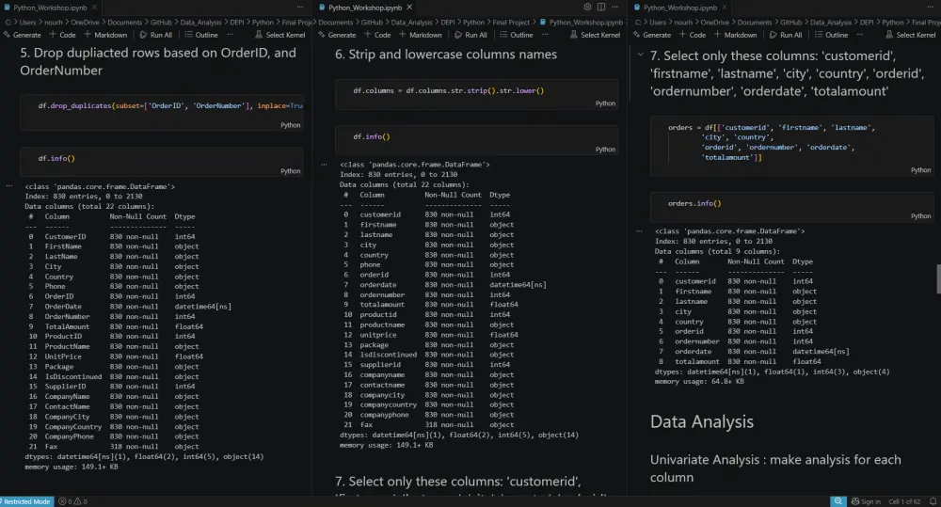Image resolution: width=941 pixels, height=507 pixels.
Task: Collapse the step 7 markdown section chevron
Action: (640, 55)
